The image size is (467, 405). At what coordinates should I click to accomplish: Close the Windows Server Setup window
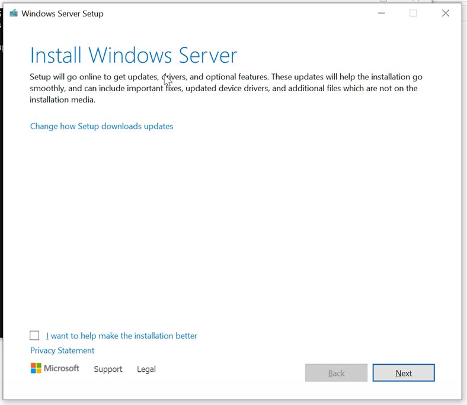(446, 13)
